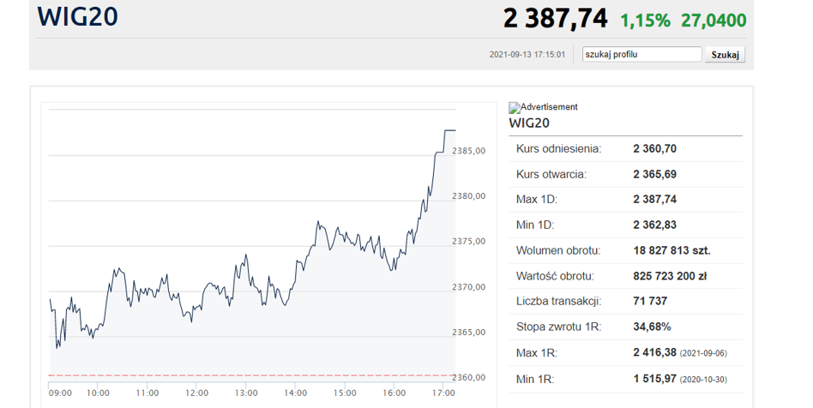Click the WIG20 page heading
Image resolution: width=813 pixels, height=408 pixels.
78,16
